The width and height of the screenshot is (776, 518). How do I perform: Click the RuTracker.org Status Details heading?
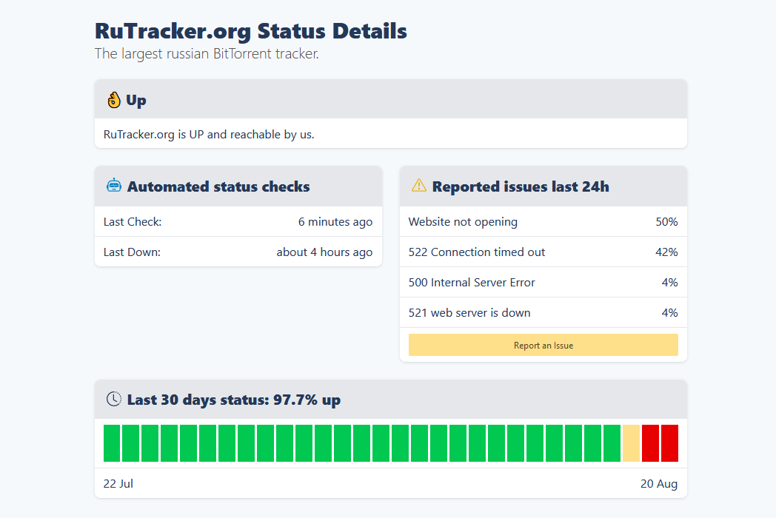251,31
